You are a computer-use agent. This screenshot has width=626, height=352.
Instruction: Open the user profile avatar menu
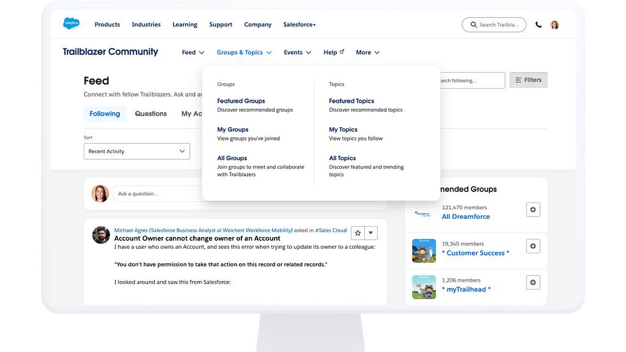[x=554, y=25]
